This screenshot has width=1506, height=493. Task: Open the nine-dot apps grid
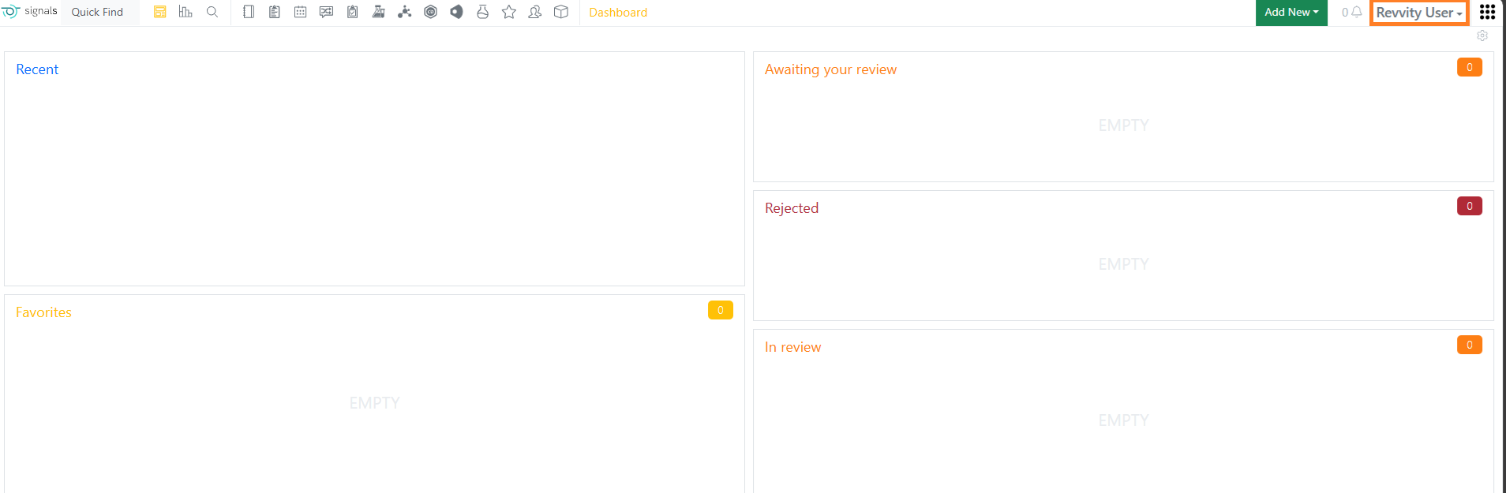point(1487,13)
